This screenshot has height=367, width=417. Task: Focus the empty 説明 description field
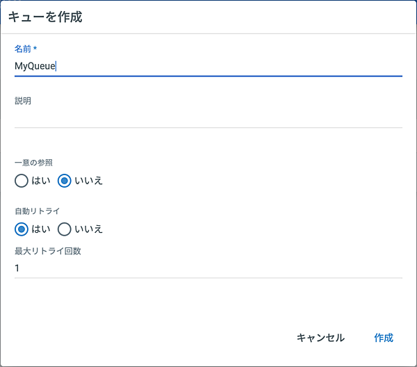click(x=208, y=117)
